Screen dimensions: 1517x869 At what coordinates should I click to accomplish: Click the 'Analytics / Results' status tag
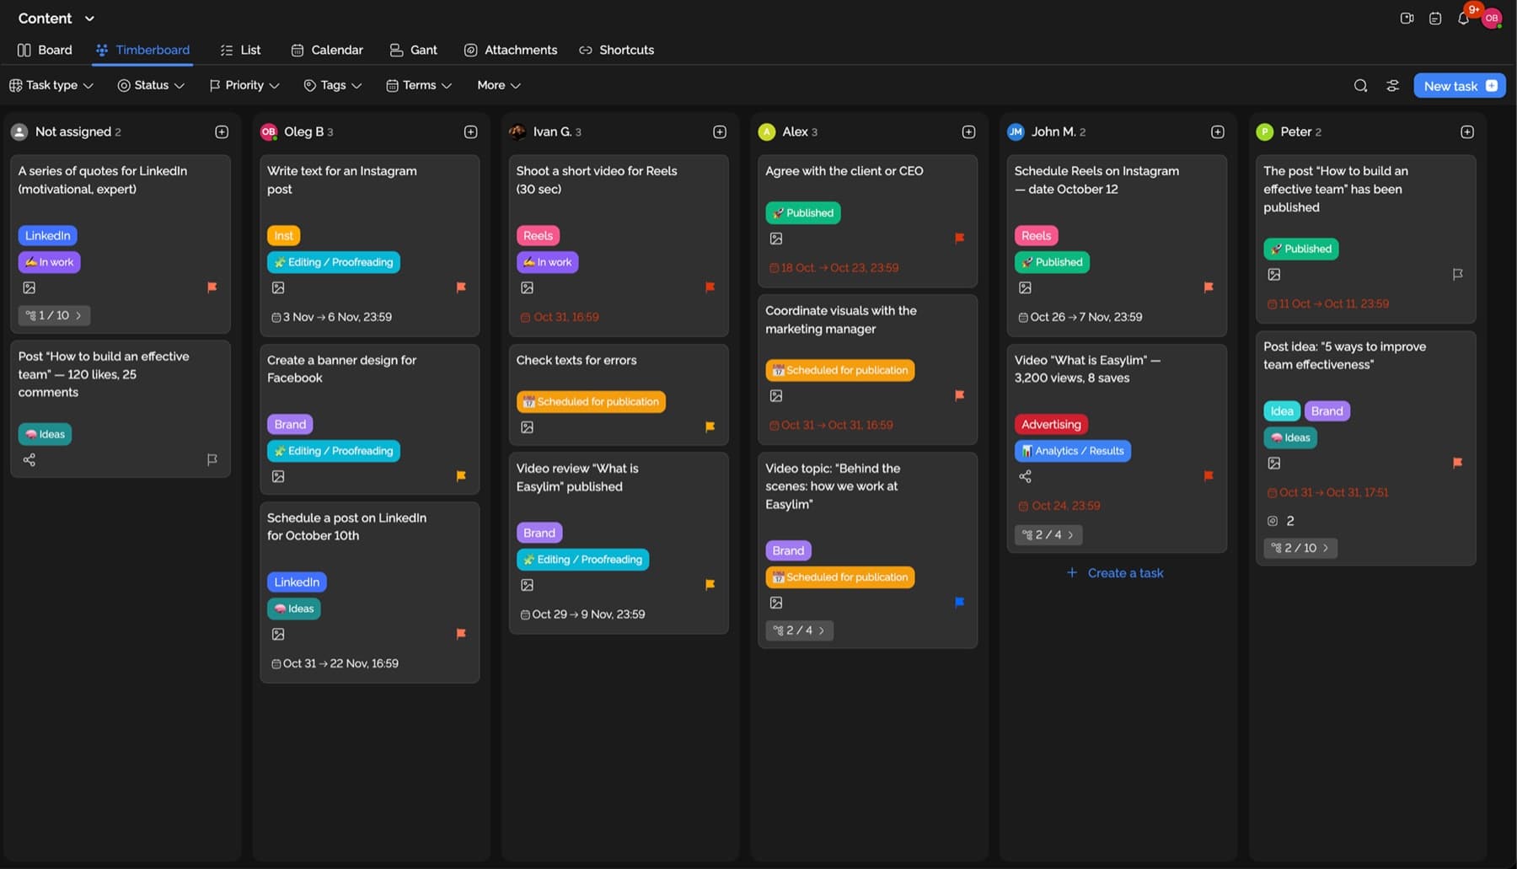pyautogui.click(x=1073, y=451)
